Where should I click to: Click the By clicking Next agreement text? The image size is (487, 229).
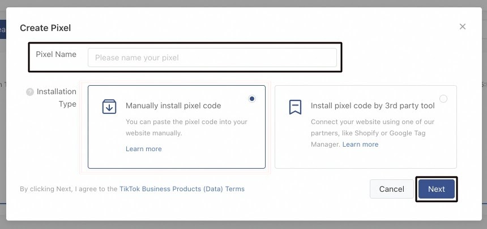(x=69, y=189)
